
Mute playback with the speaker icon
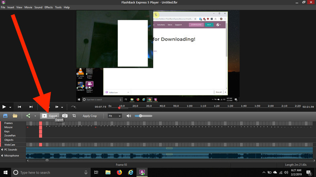[x=129, y=116]
